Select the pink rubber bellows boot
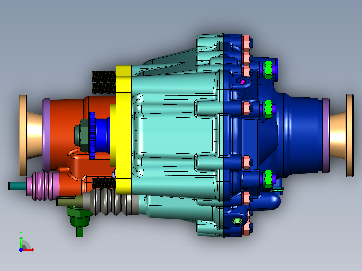This screenshot has width=362, height=271. [x=43, y=186]
